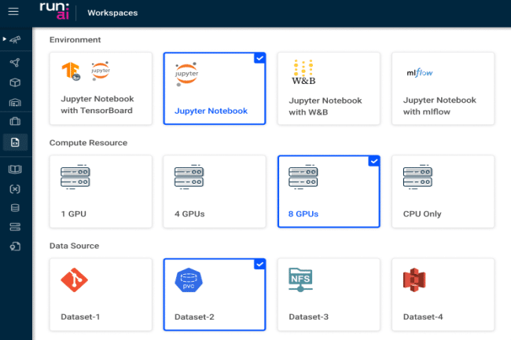
Task: Choose the 4 GPUs compute resource
Action: pos(215,192)
